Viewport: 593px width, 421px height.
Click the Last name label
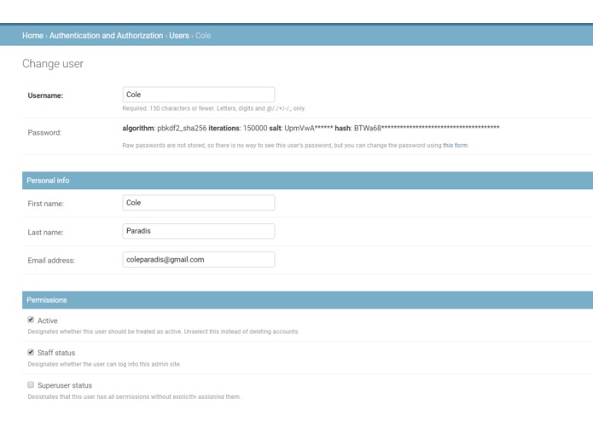pyautogui.click(x=45, y=233)
